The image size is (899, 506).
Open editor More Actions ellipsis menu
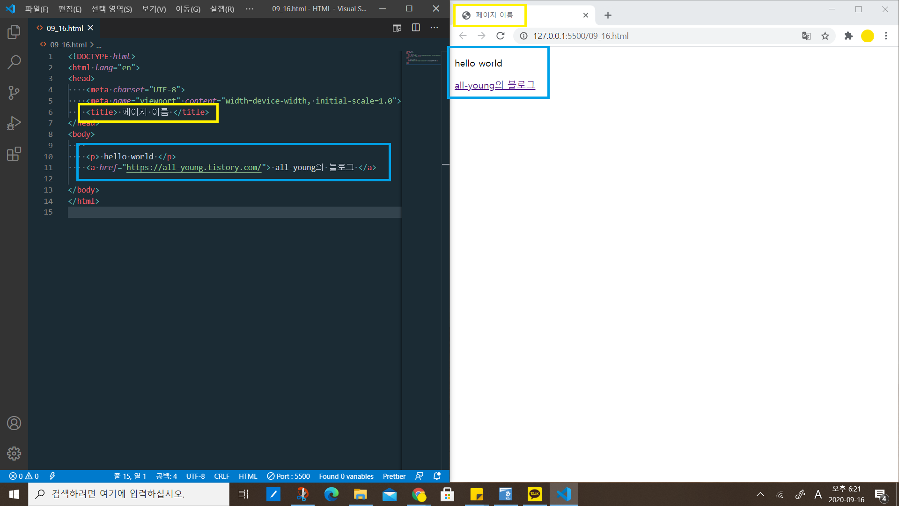(x=435, y=28)
